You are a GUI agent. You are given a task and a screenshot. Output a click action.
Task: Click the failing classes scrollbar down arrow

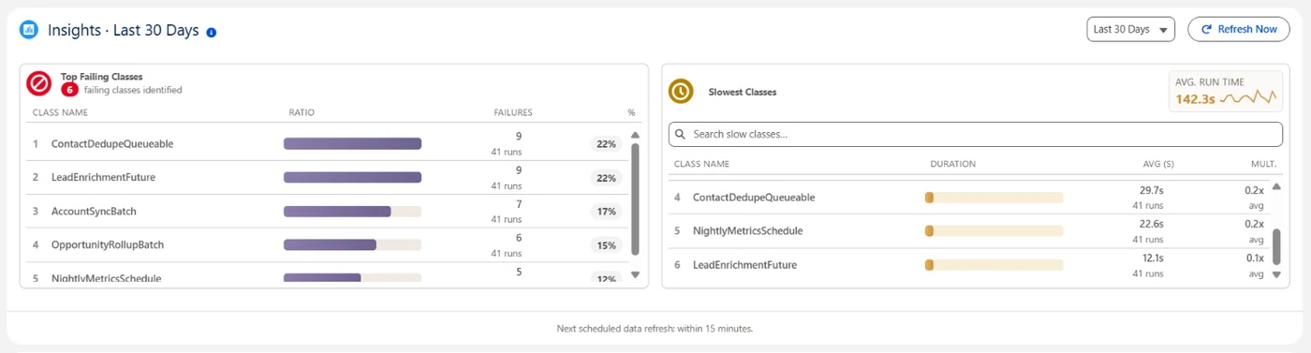pyautogui.click(x=635, y=274)
